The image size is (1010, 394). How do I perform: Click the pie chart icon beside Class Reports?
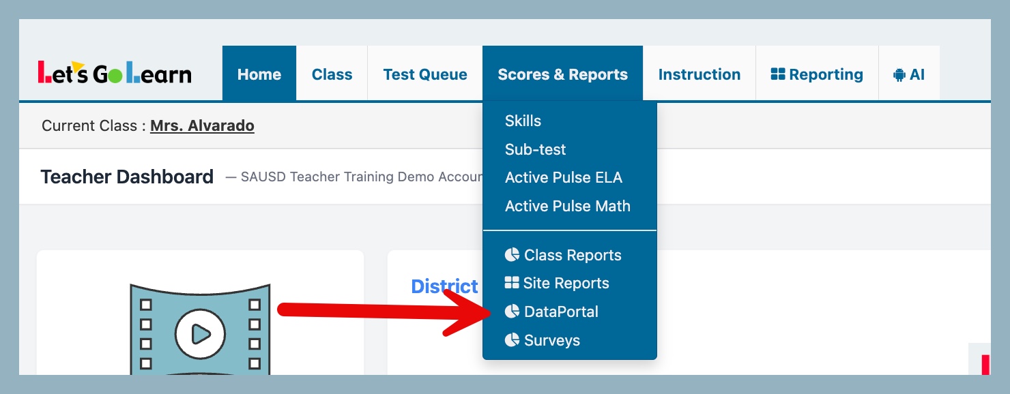click(512, 255)
